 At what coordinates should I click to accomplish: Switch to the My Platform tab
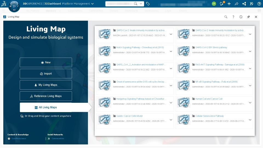tap(33, 11)
